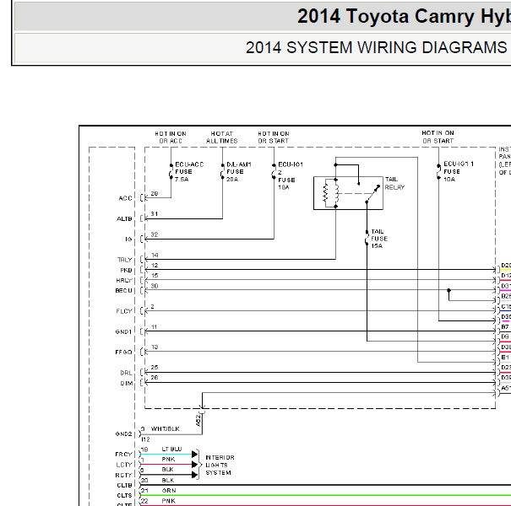Screen dimensions: 511x506
Task: Click the arrowhead on the LT BLU wire
Action: [194, 454]
